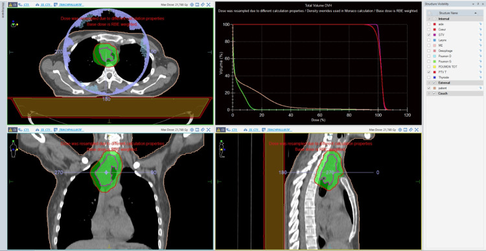Image resolution: width=486 pixels, height=251 pixels.
Task: Click the layout window icon in coronal view header
Action: 197,130
